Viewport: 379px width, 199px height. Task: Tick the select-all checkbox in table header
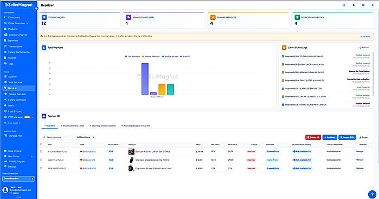[x=41, y=144]
